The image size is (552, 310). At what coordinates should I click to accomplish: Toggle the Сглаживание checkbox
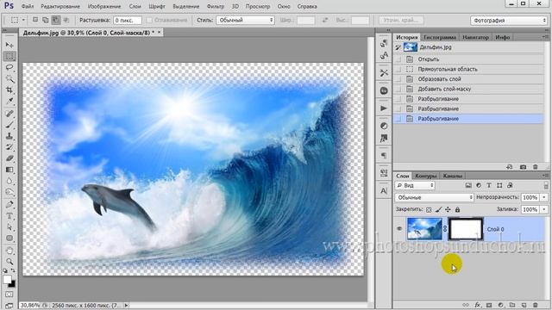[x=149, y=21]
